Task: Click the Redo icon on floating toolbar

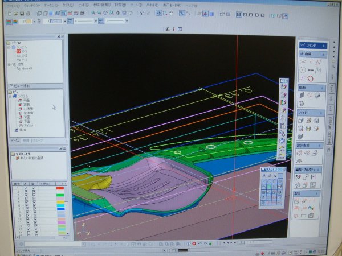Action: pos(282,156)
